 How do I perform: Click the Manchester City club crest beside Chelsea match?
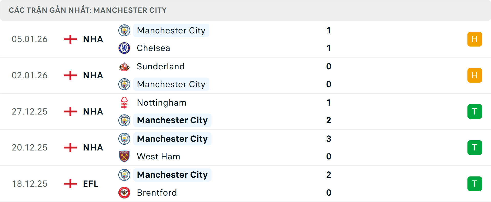pos(124,31)
